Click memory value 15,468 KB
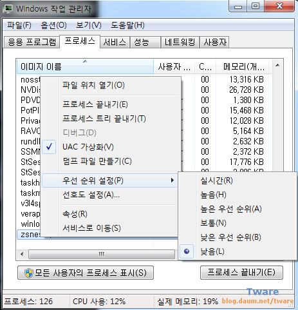 (247, 110)
